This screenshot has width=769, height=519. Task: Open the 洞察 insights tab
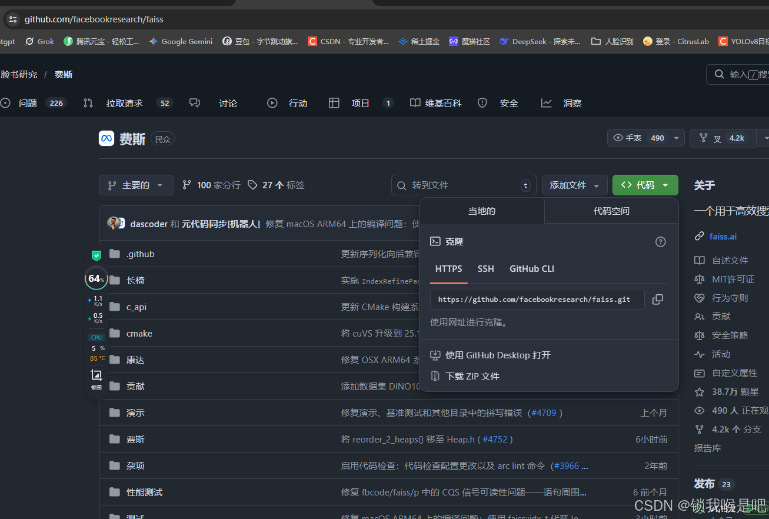pos(562,104)
